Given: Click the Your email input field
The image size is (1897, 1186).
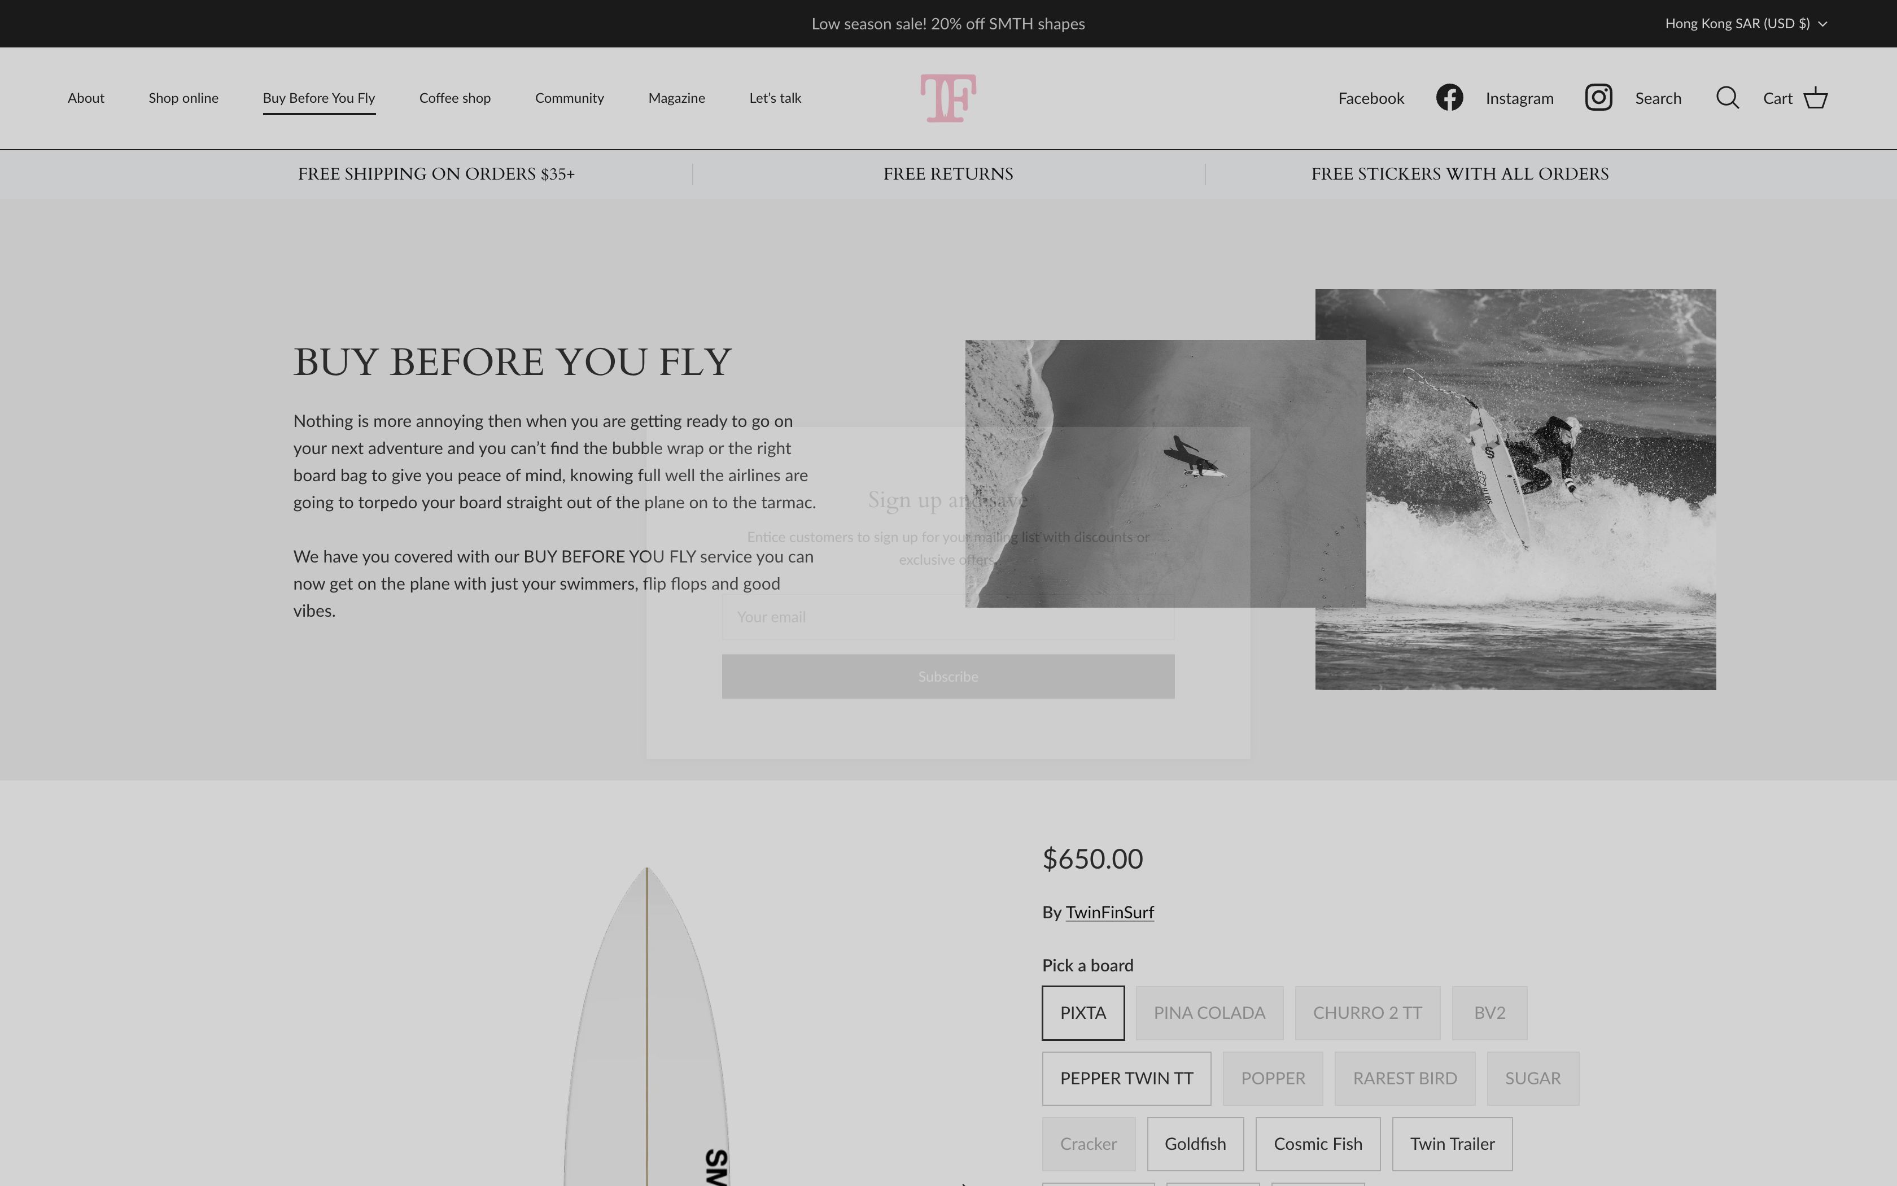Looking at the screenshot, I should point(948,617).
